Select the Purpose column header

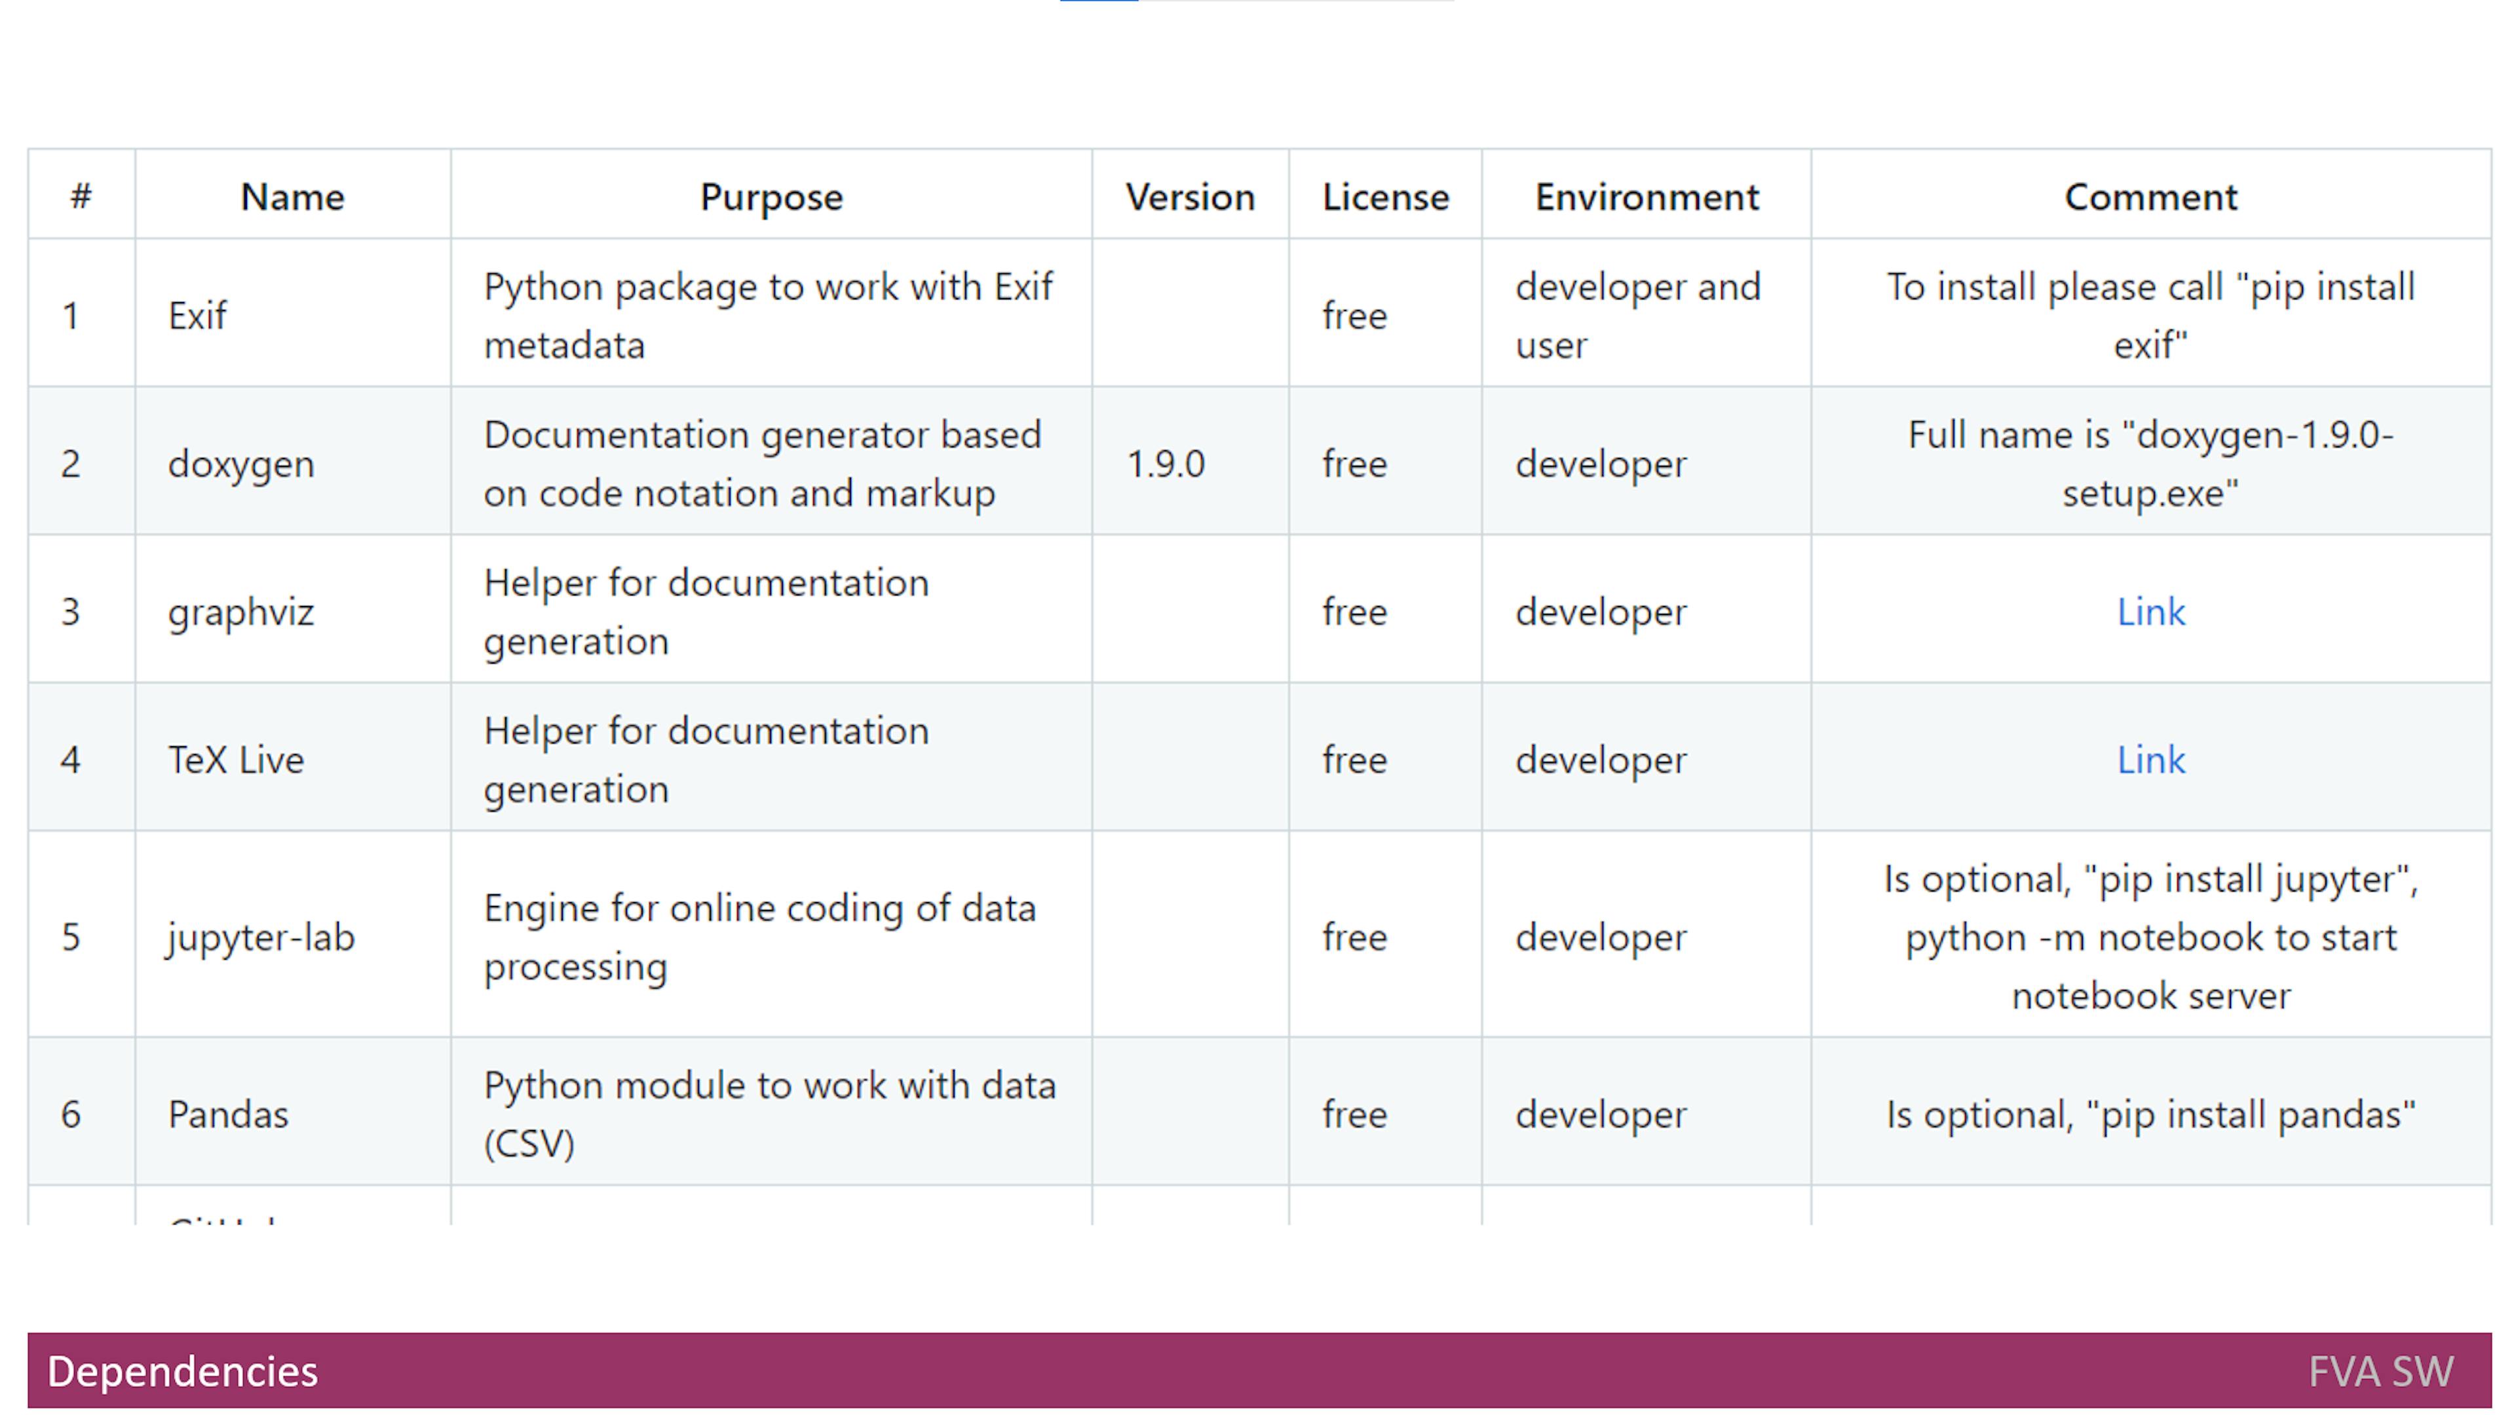[x=772, y=197]
